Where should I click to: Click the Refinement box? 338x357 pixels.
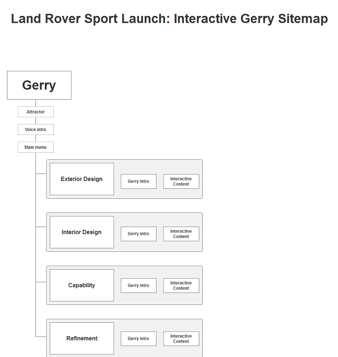(x=82, y=338)
